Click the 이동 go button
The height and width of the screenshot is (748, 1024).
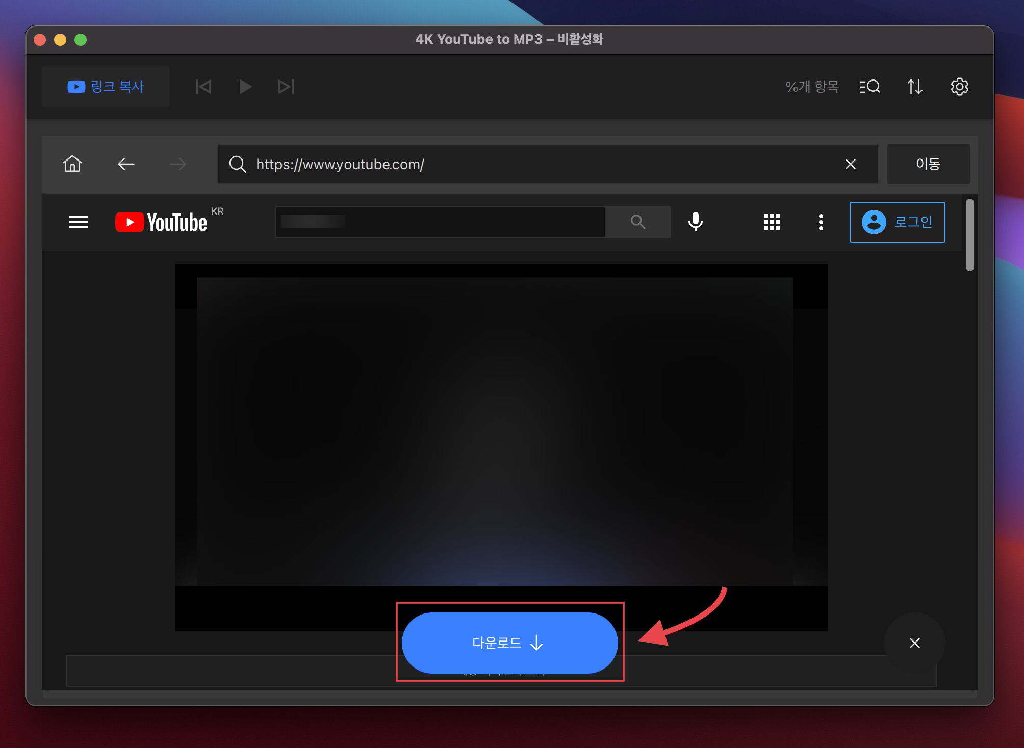point(928,164)
